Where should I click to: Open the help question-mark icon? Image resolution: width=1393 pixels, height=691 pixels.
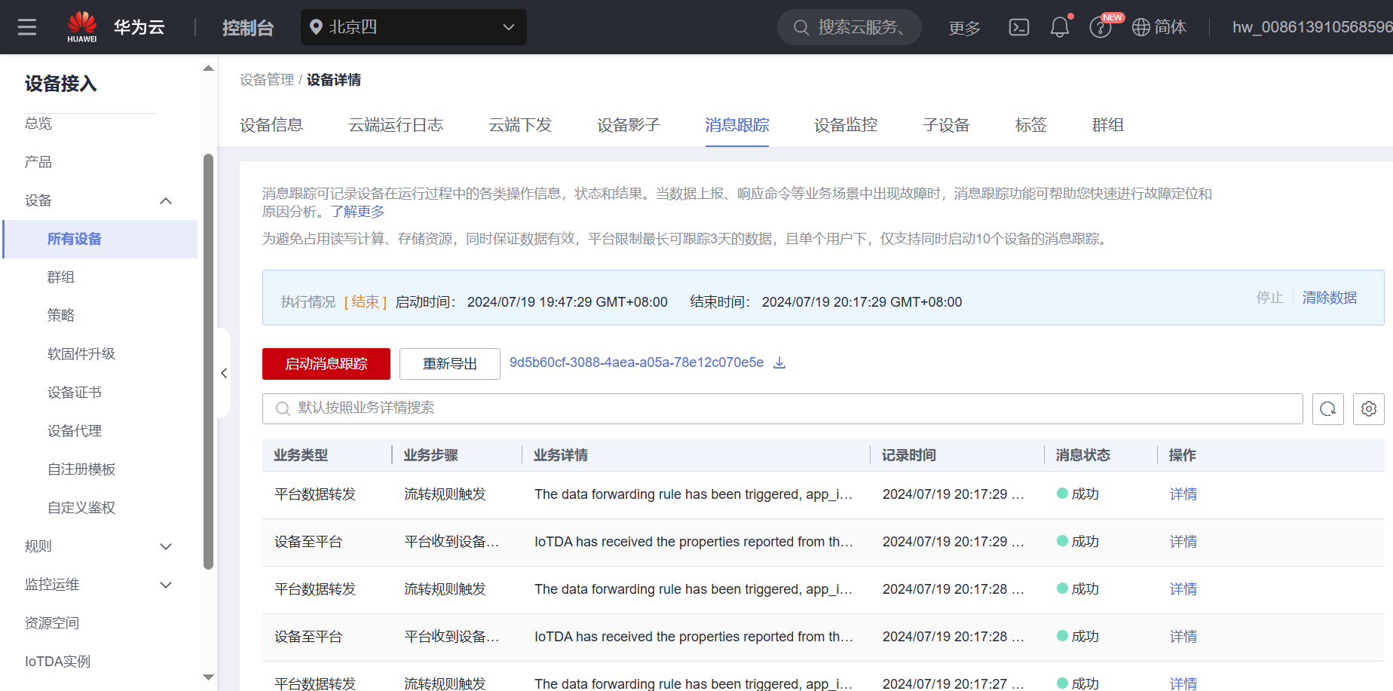click(1100, 28)
